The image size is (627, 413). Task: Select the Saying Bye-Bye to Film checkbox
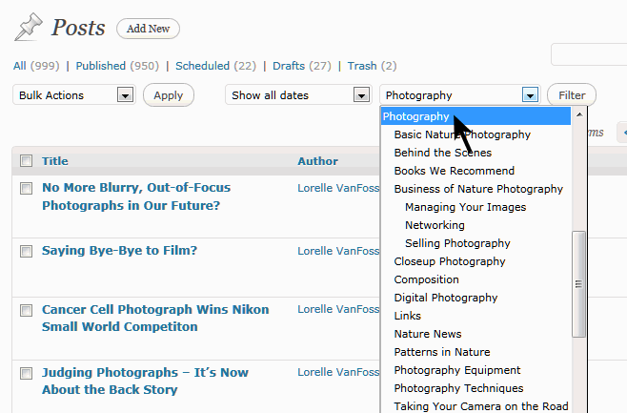point(26,251)
